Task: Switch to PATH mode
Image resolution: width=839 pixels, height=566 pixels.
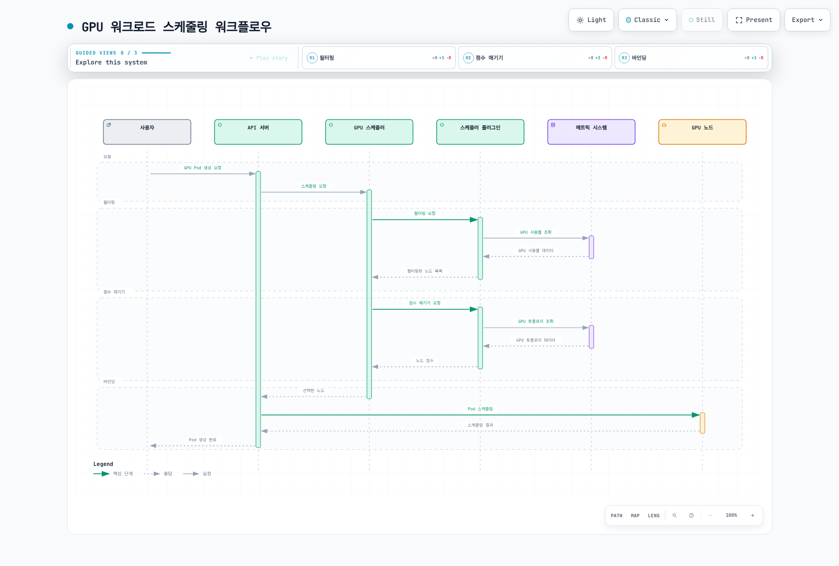Action: [617, 516]
